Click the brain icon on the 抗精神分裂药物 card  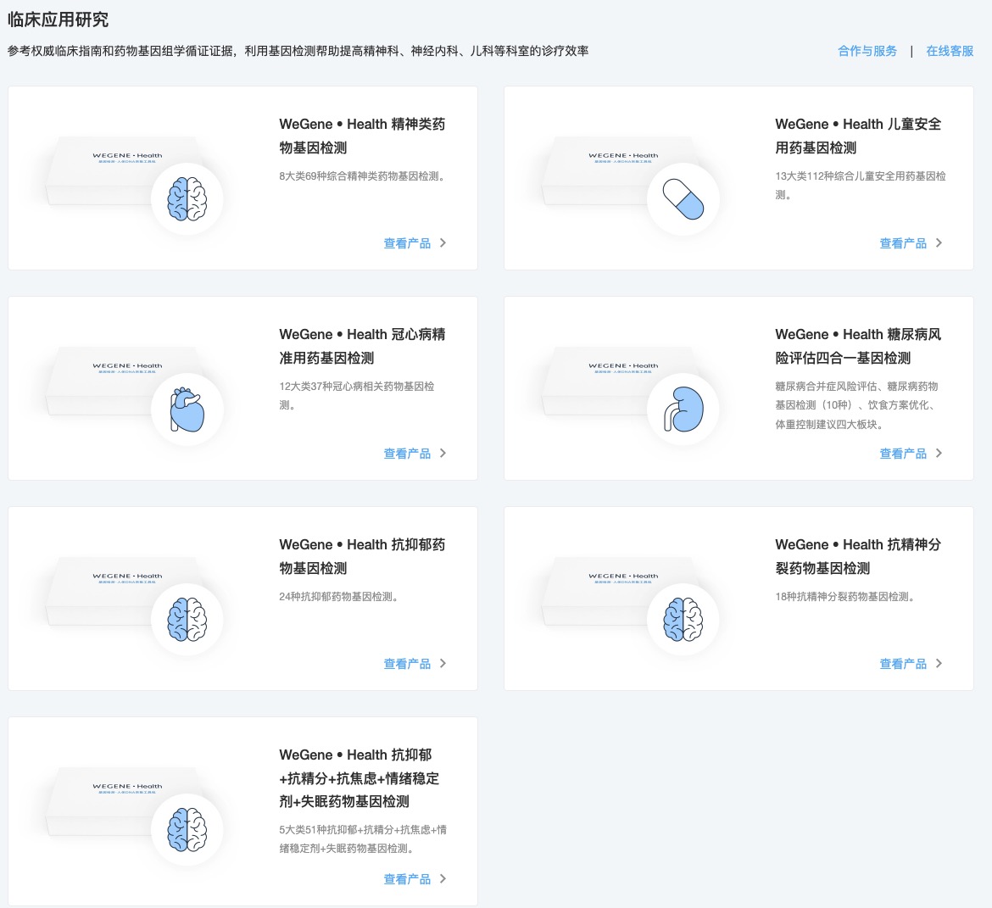tap(683, 620)
